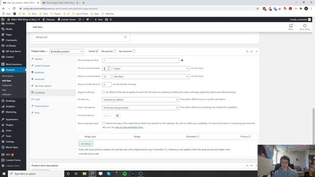Open the Launch Phase bookmarks folder
315x177 pixels.
(x=80, y=14)
